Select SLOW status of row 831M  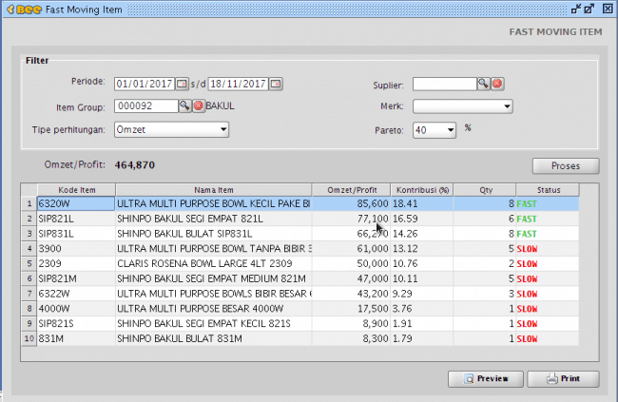click(x=548, y=338)
